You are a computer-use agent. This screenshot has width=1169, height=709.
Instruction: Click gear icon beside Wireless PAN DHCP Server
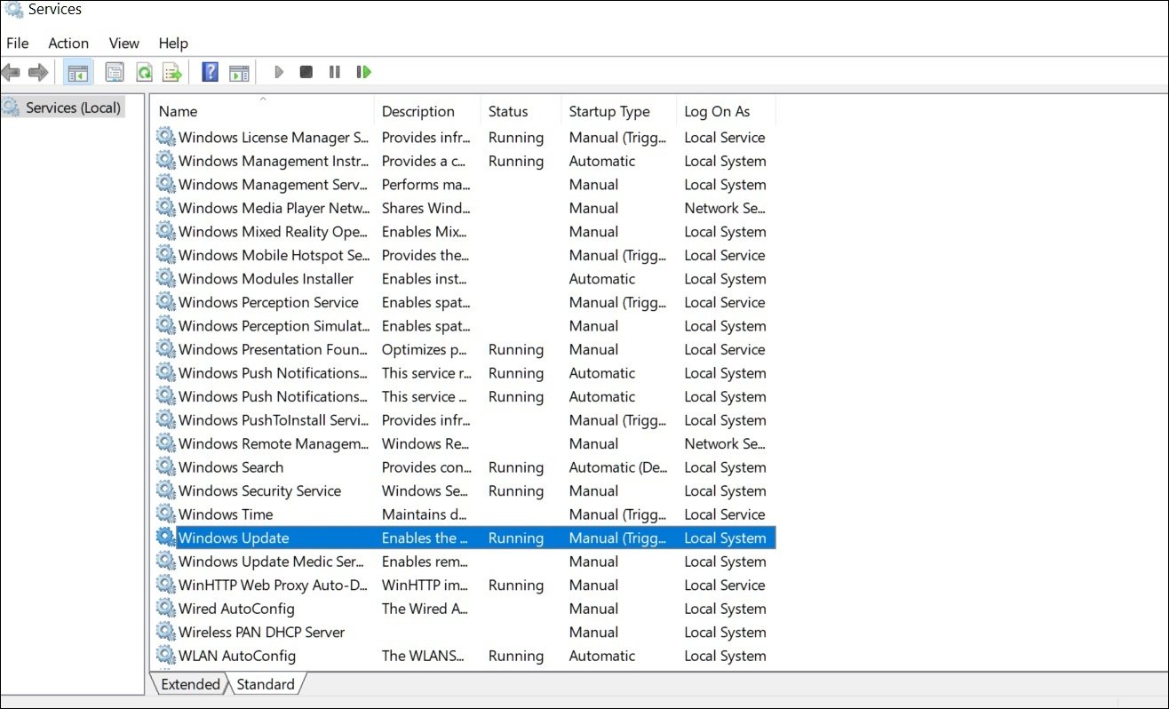pos(165,632)
